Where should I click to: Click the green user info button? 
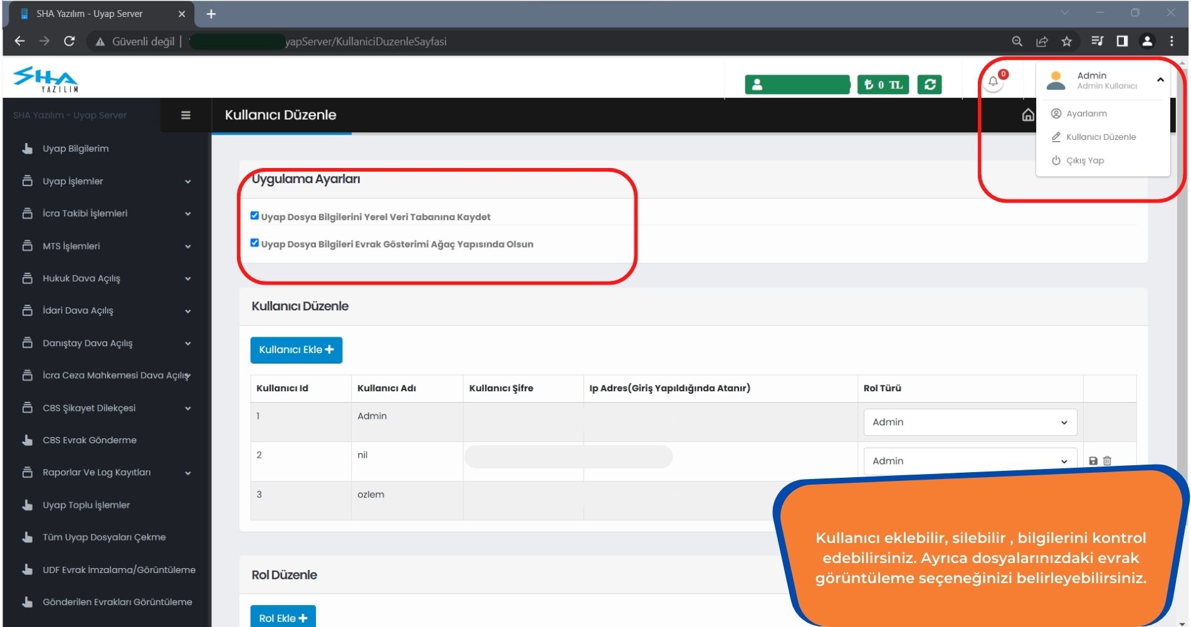coord(797,85)
